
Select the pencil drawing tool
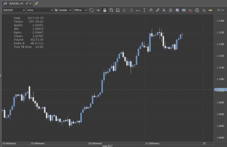click(x=157, y=10)
